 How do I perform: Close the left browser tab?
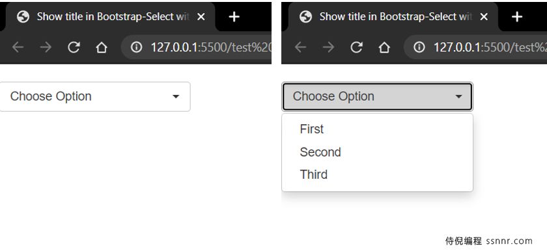tap(201, 16)
